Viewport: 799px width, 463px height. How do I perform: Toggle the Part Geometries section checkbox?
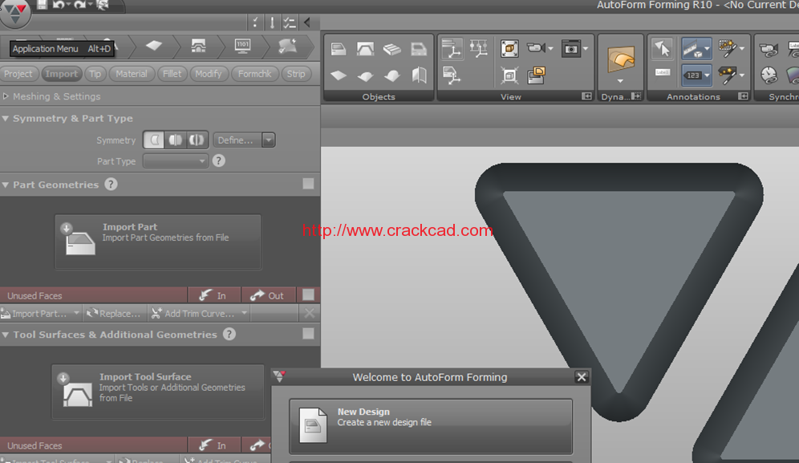(308, 184)
